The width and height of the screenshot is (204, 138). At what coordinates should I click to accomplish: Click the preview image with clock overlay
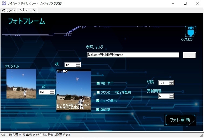pyautogui.click(x=74, y=90)
